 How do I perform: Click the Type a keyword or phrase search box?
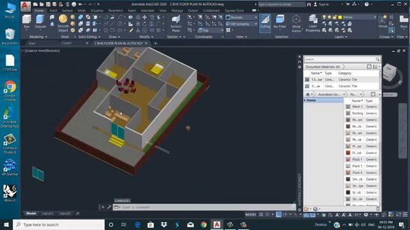click(281, 4)
